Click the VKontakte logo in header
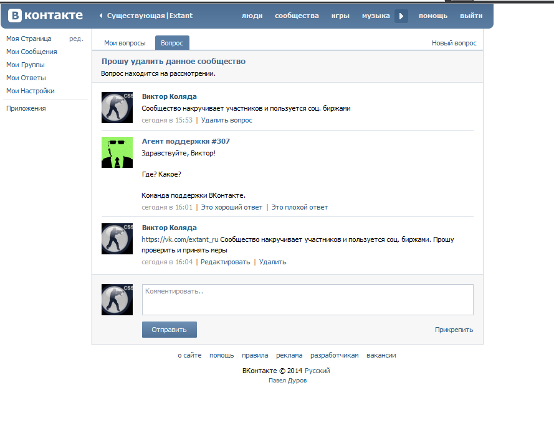The width and height of the screenshot is (554, 421). (45, 16)
